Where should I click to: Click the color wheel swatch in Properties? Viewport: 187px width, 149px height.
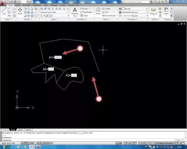pyautogui.click(x=121, y=9)
